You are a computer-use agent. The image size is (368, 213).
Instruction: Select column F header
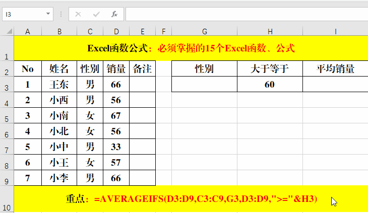[x=163, y=31]
